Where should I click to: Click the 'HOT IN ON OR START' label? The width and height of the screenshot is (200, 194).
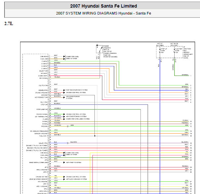click(174, 45)
